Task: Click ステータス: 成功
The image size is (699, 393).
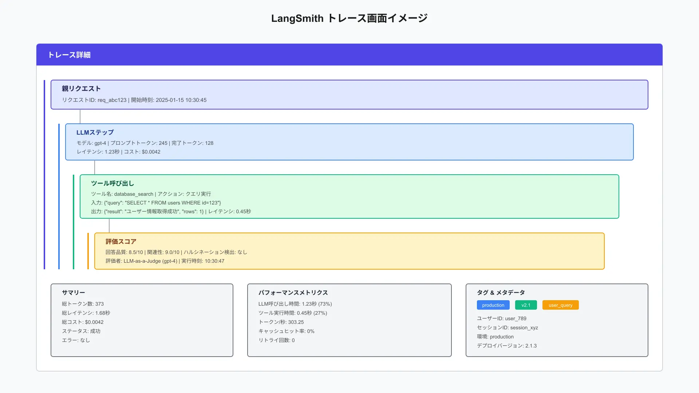Action: tap(81, 331)
